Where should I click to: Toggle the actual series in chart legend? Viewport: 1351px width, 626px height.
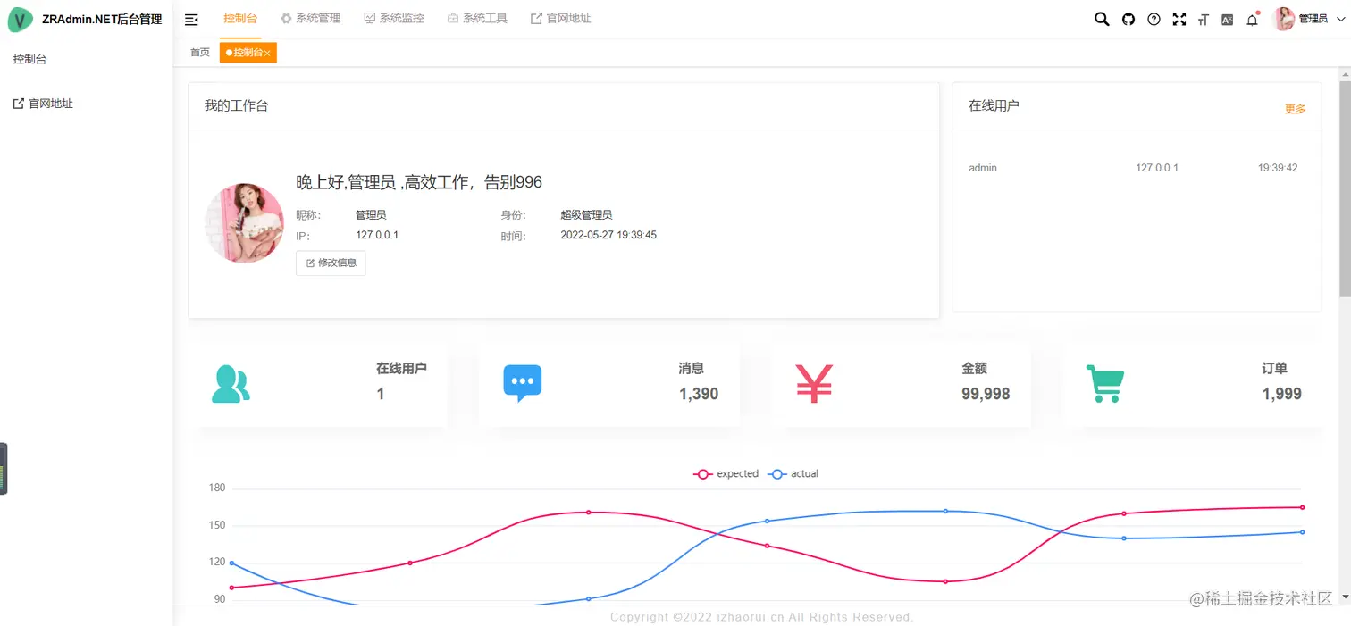794,473
